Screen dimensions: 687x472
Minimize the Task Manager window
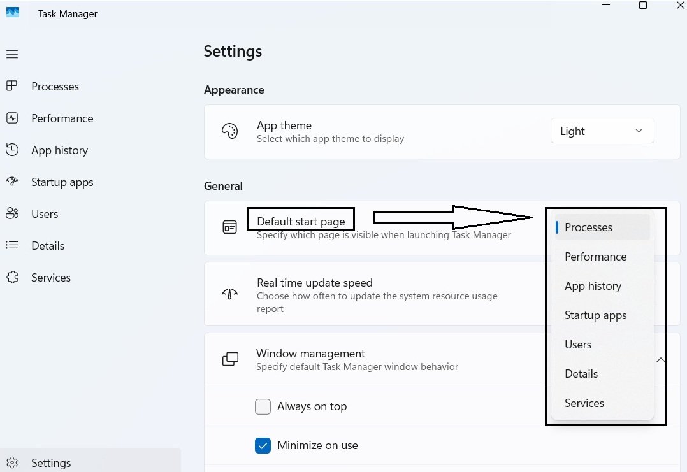click(606, 5)
